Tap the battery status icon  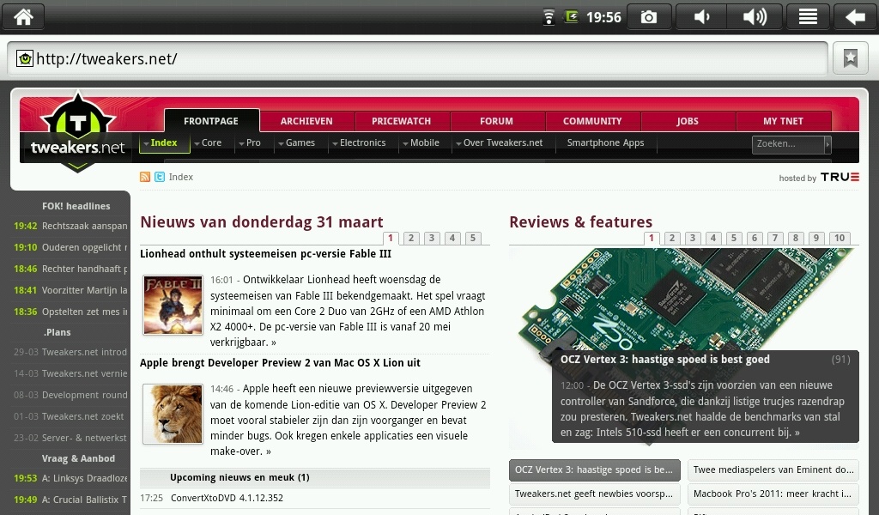pyautogui.click(x=571, y=17)
